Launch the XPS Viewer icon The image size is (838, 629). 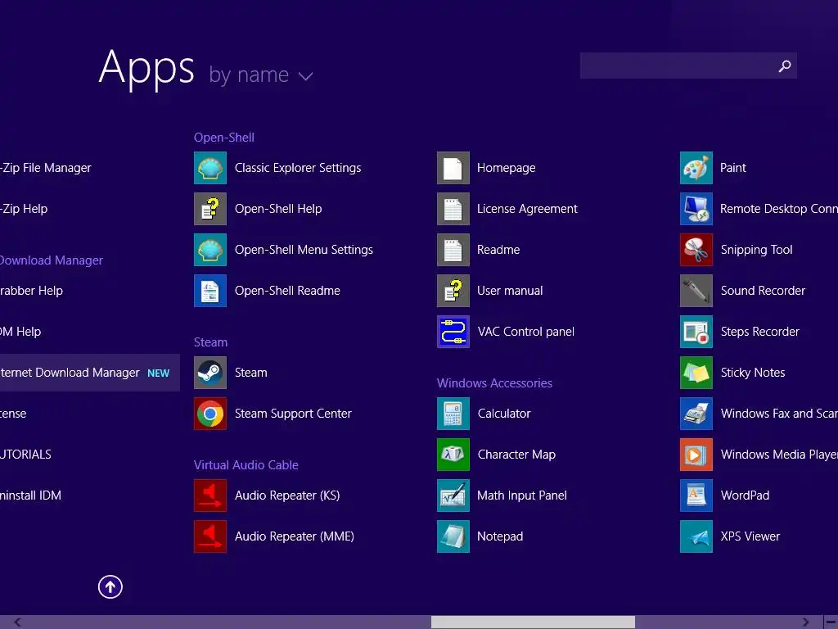click(696, 536)
